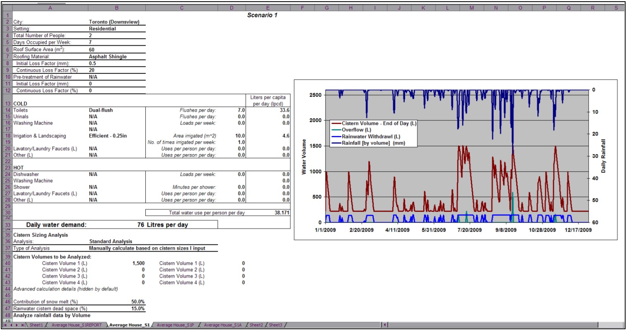Viewport: 628px width, 332px height.
Task: Click the Cistern Volume 1 value 1,500
Action: pos(138,264)
